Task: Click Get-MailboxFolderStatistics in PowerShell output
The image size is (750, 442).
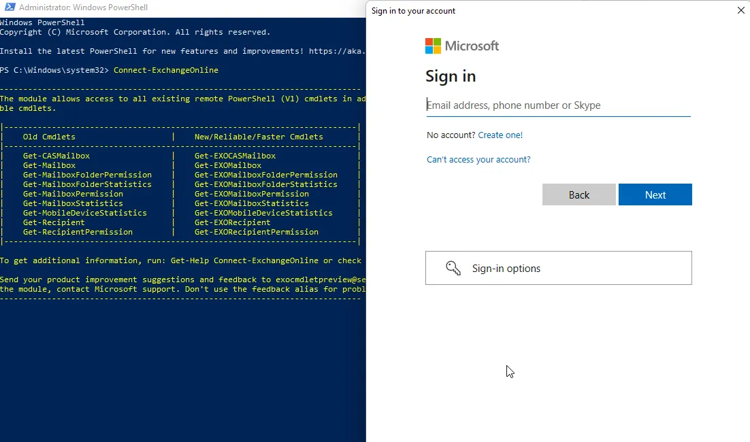Action: (x=87, y=184)
